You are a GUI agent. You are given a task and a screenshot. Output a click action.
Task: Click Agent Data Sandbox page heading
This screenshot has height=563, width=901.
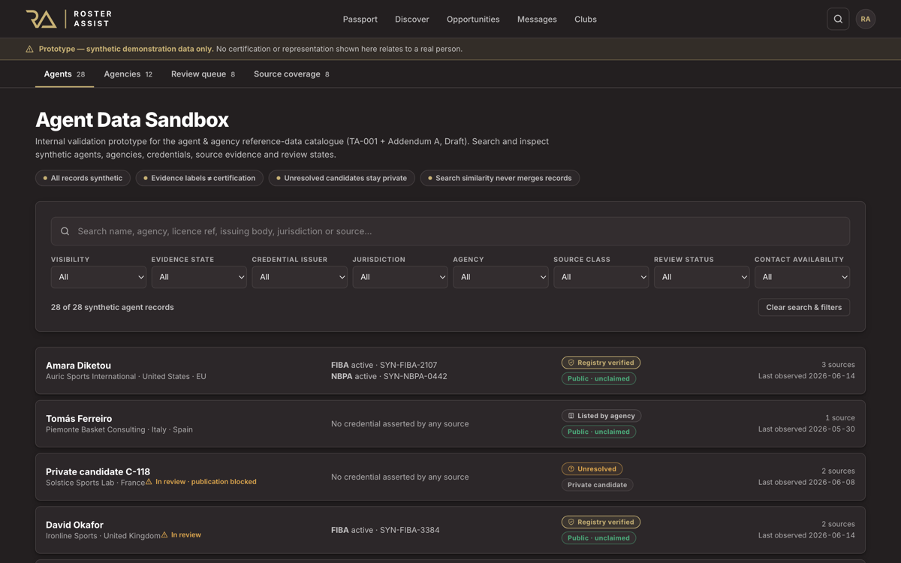tap(132, 119)
